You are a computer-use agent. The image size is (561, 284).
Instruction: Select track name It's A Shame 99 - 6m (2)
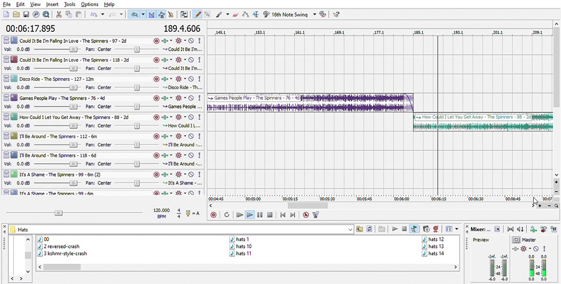click(x=60, y=174)
